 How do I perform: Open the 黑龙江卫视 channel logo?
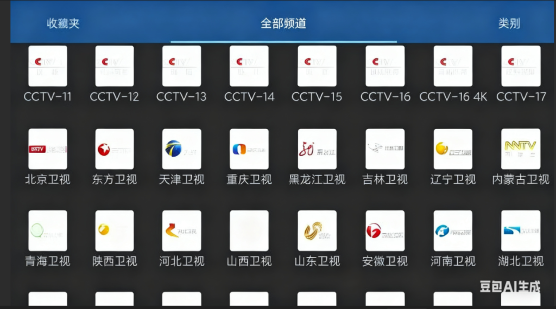(317, 149)
